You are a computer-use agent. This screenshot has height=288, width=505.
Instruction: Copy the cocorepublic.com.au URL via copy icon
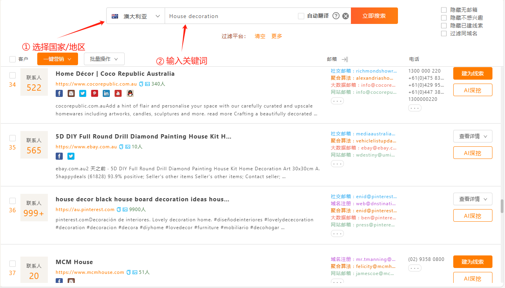[x=141, y=84]
